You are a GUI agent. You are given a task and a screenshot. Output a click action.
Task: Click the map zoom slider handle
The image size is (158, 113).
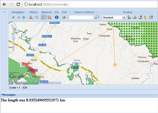coord(14,38)
